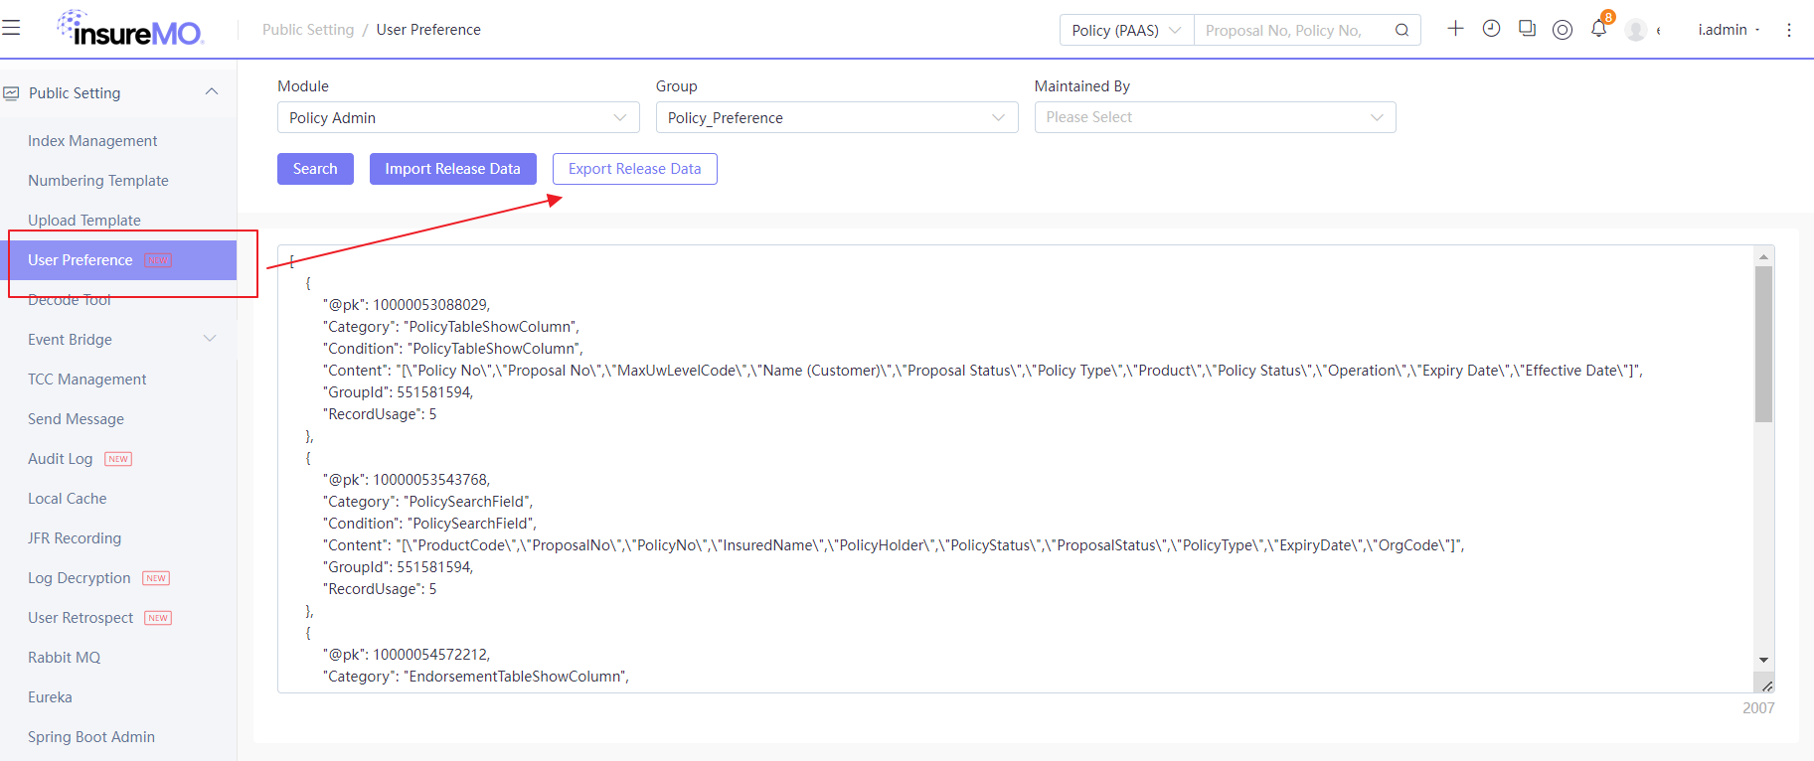Viewport: 1814px width, 761px height.
Task: Open the i.admin user dropdown
Action: pyautogui.click(x=1729, y=30)
